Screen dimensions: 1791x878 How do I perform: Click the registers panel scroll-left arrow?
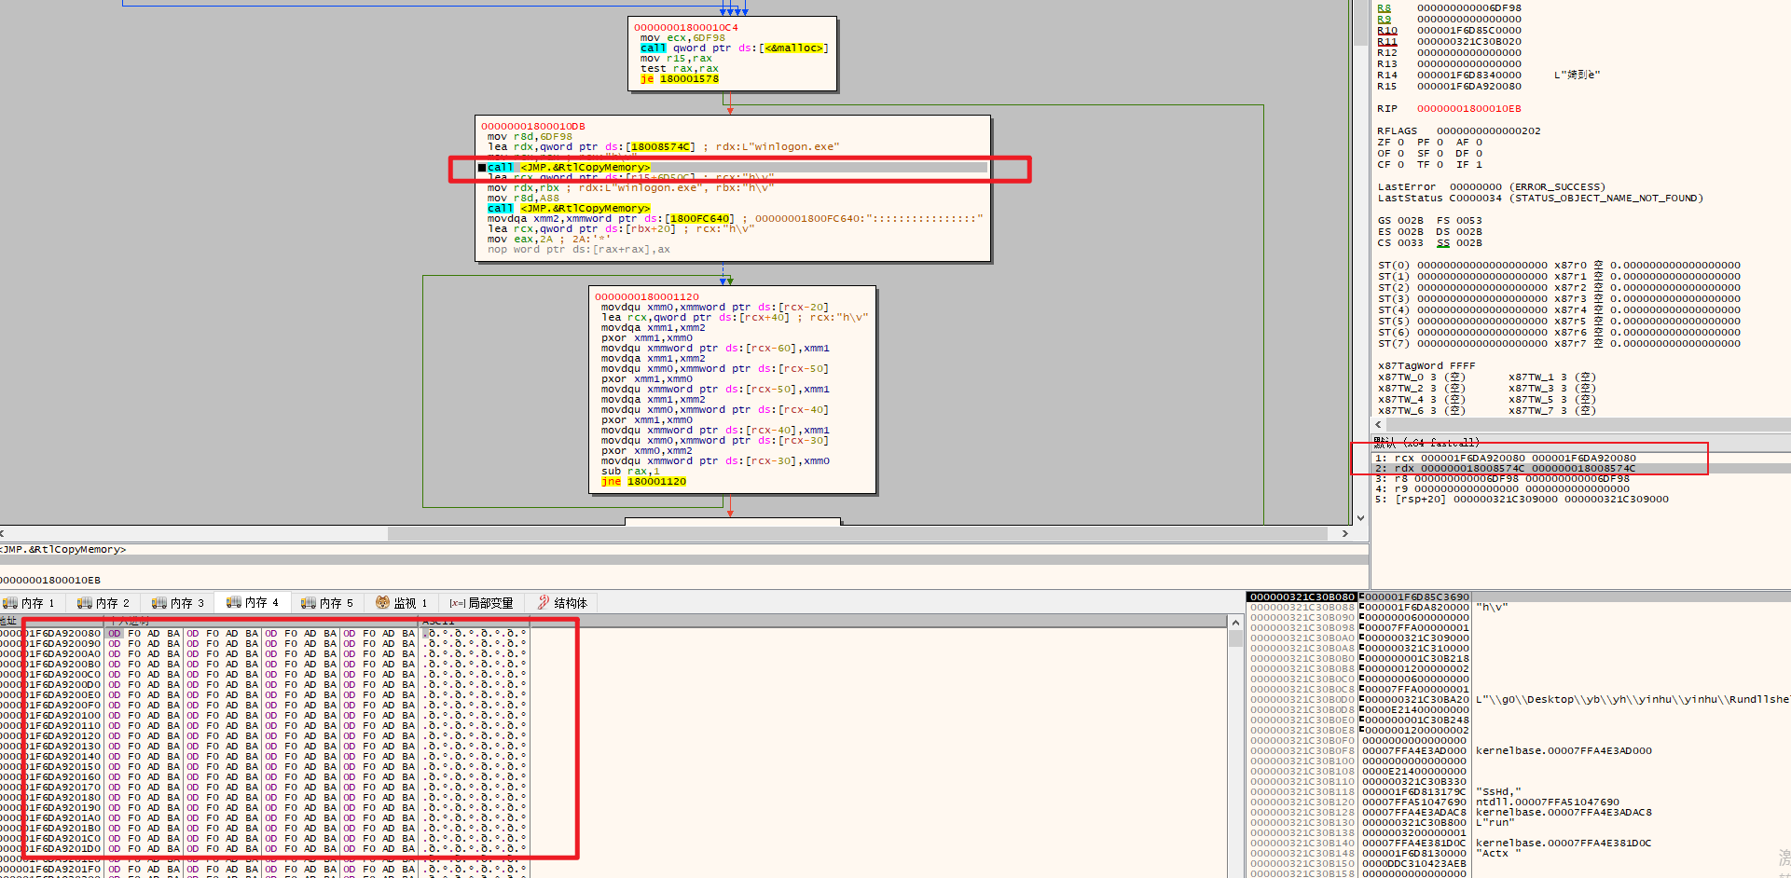tap(1379, 424)
